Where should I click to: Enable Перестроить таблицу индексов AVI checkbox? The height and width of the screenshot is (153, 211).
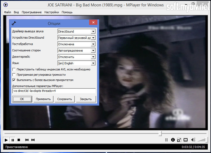pyautogui.click(x=14, y=69)
